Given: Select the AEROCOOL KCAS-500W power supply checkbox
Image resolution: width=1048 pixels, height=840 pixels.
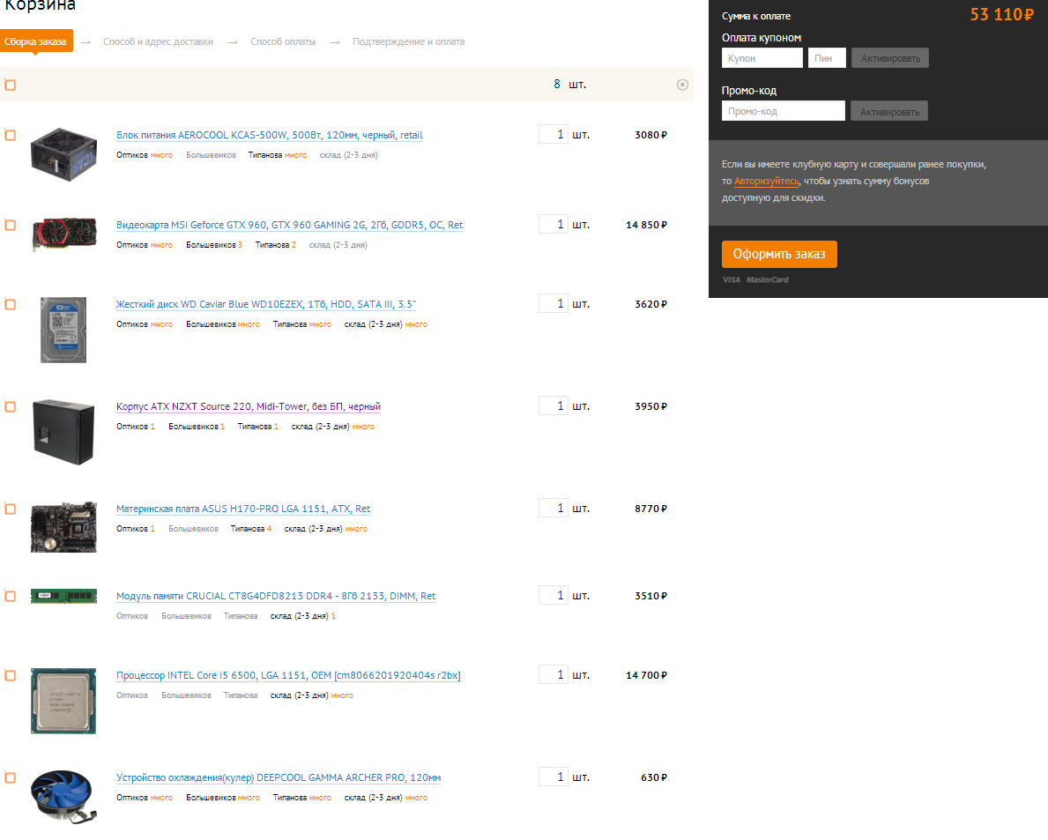Looking at the screenshot, I should (x=10, y=135).
